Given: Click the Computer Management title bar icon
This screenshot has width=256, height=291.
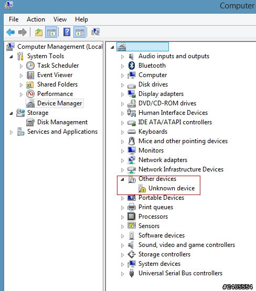Looking at the screenshot, I should pos(8,5).
